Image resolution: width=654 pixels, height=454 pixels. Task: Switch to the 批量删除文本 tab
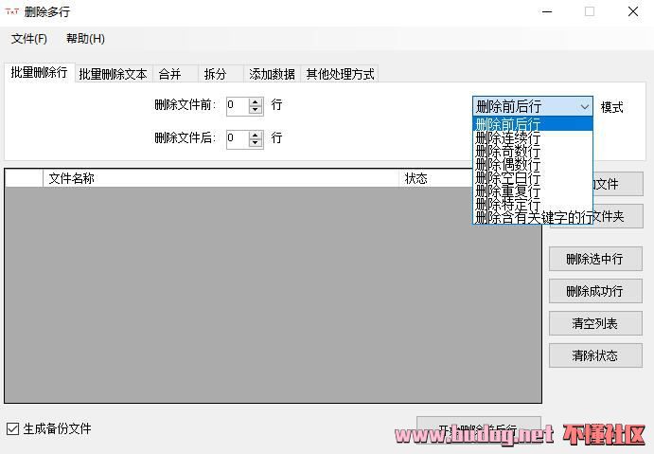(x=113, y=74)
